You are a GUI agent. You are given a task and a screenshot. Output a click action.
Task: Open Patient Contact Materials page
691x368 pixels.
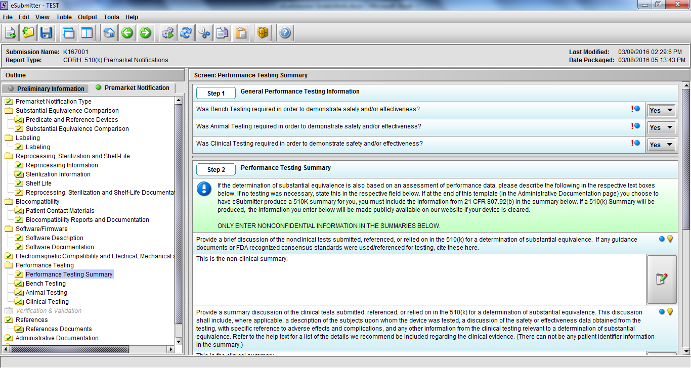(60, 211)
